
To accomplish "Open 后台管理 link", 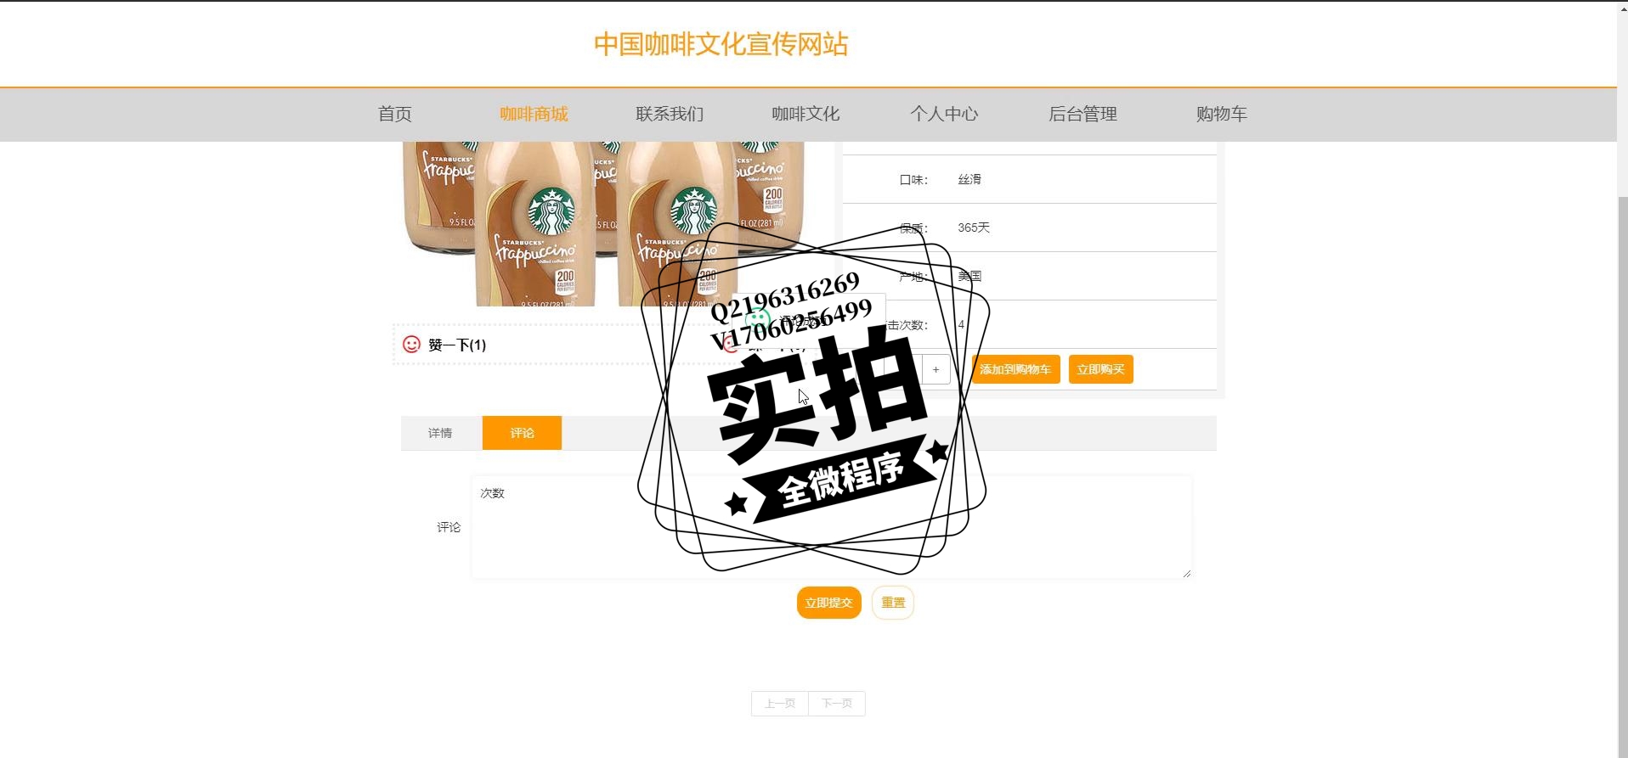I will [1083, 114].
